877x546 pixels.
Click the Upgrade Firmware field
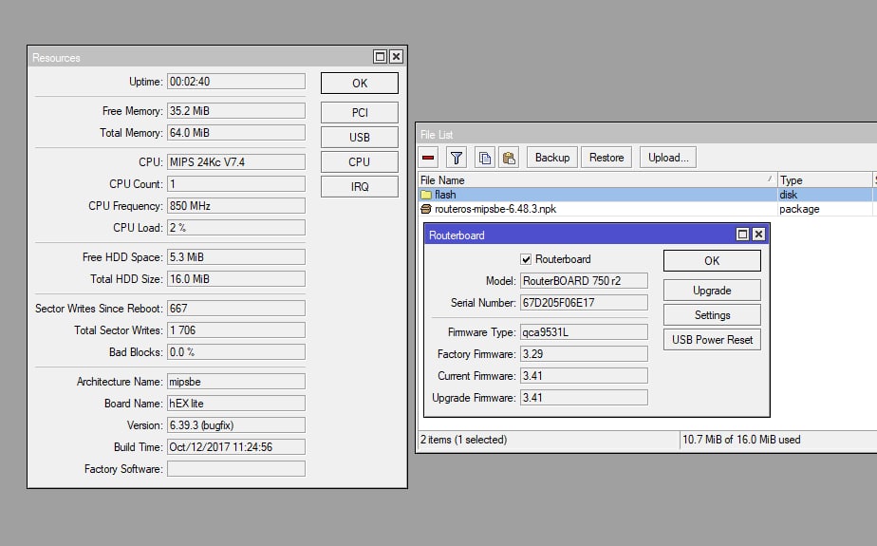[584, 398]
